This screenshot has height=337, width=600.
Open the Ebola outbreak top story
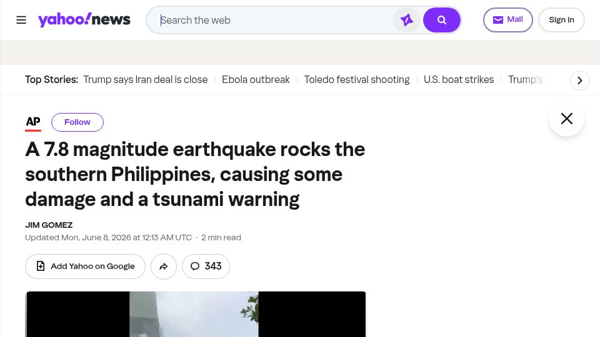point(256,79)
